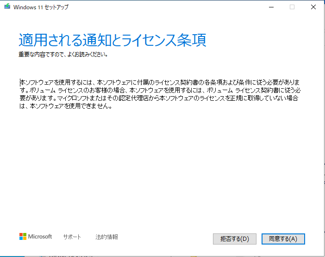Image resolution: width=325 pixels, height=257 pixels.
Task: Click the Windows 11 セットアップ title text
Action: tap(41, 7)
